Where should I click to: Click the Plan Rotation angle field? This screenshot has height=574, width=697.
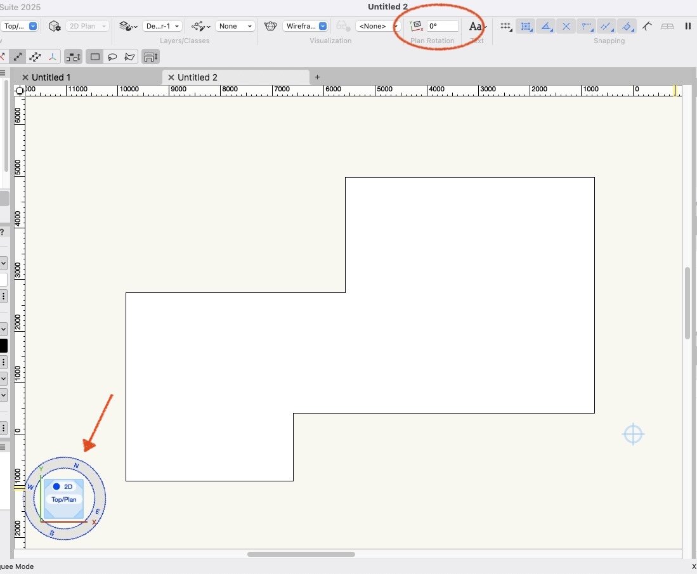[443, 26]
